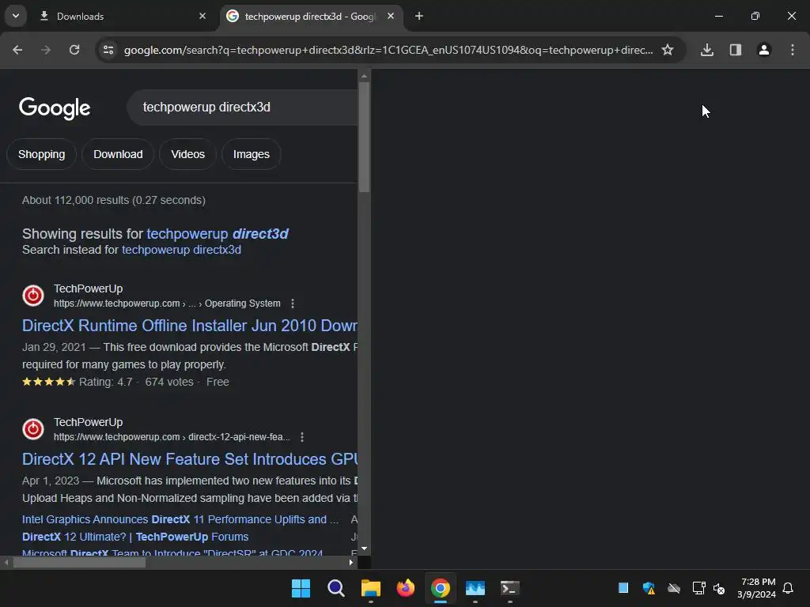Viewport: 810px width, 607px height.
Task: Go back to the previous page
Action: coord(17,50)
